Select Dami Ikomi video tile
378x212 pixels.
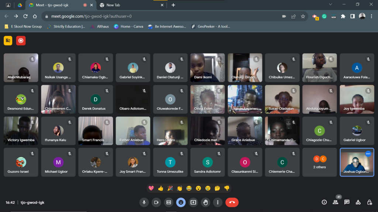click(x=207, y=68)
